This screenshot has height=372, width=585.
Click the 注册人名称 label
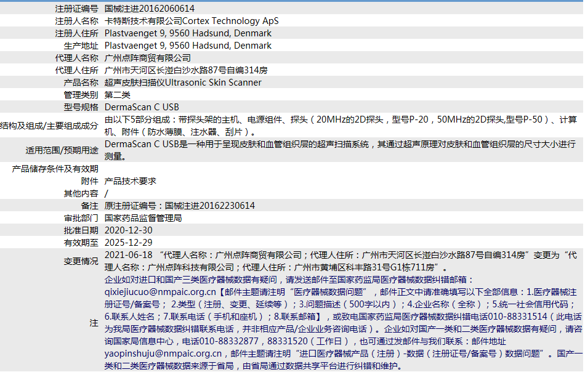(x=76, y=21)
